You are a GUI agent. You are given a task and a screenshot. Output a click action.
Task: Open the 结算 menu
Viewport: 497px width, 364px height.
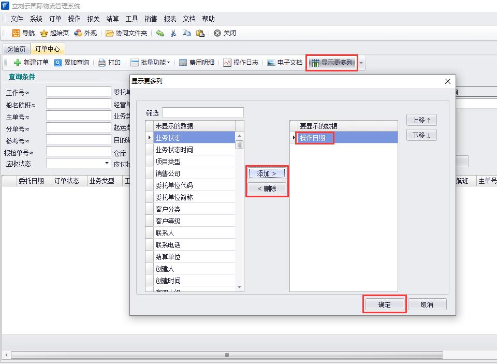click(112, 19)
